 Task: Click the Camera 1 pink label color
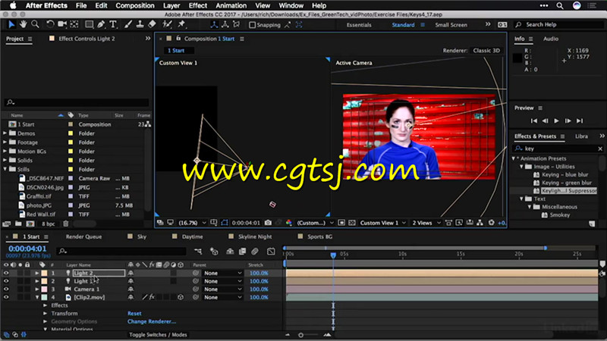point(45,289)
